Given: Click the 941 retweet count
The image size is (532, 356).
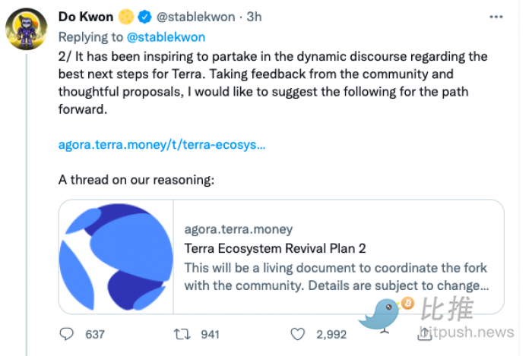Looking at the screenshot, I should [210, 335].
